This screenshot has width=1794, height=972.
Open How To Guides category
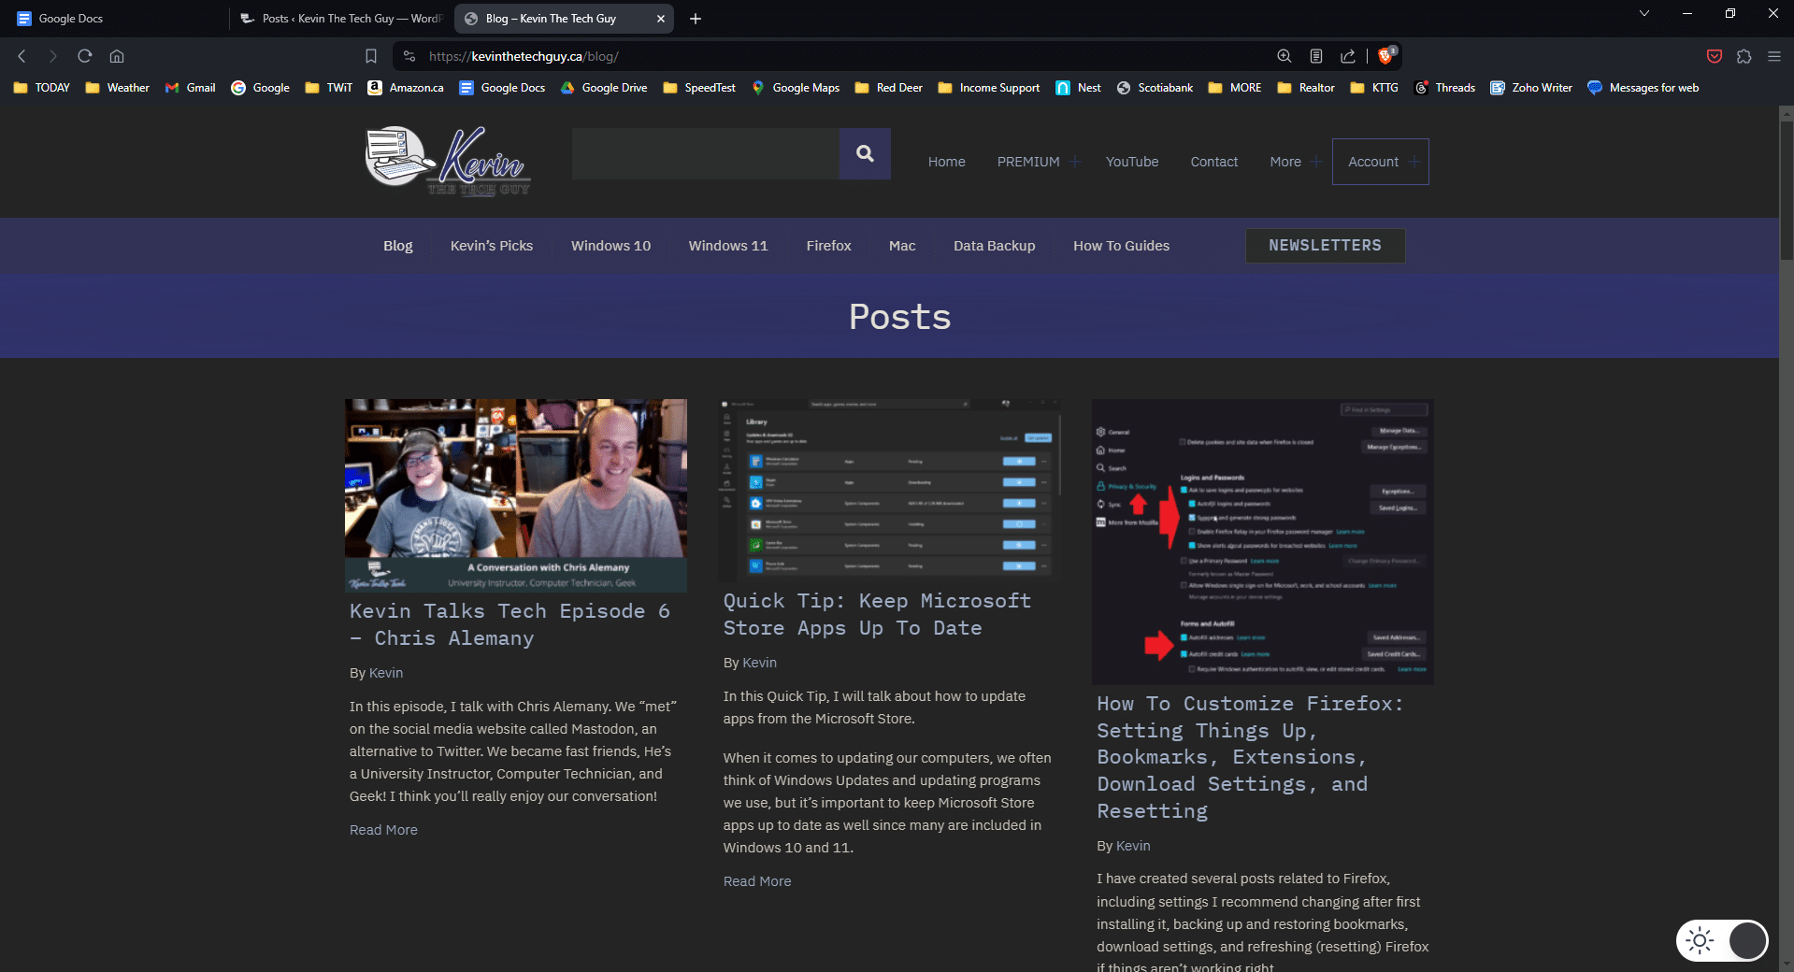point(1122,246)
